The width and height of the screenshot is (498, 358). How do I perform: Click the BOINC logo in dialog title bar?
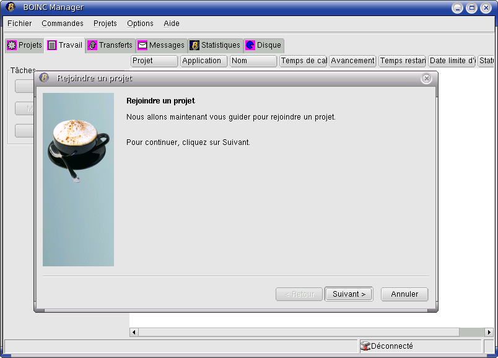pyautogui.click(x=44, y=78)
